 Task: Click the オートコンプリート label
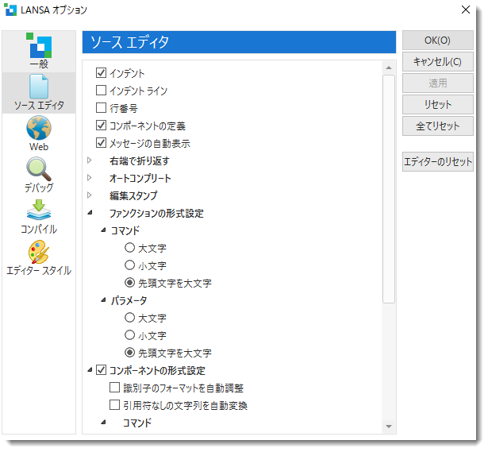click(x=140, y=178)
